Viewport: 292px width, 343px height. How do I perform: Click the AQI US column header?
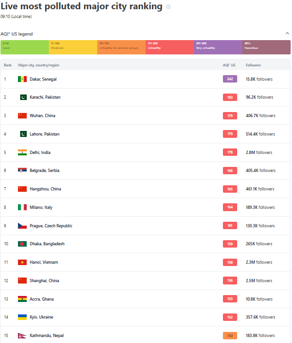229,65
